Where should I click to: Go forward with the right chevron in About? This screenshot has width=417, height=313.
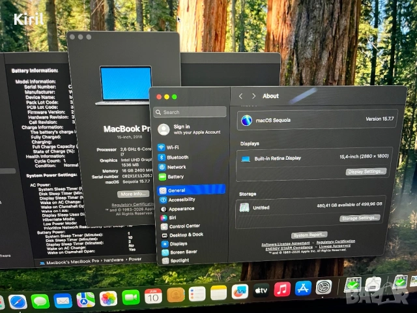253,96
